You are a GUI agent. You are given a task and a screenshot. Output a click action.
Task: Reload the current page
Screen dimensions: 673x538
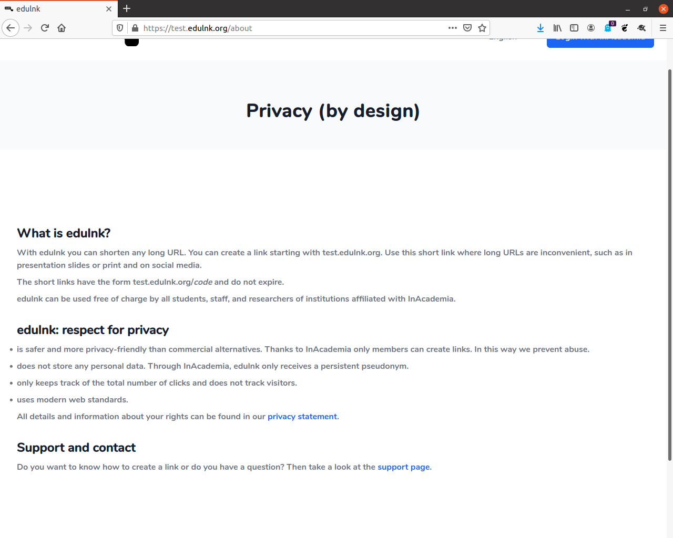[45, 28]
